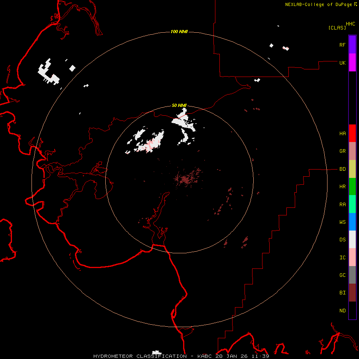
Task: Select the pink IC color block
Action: [352, 257]
